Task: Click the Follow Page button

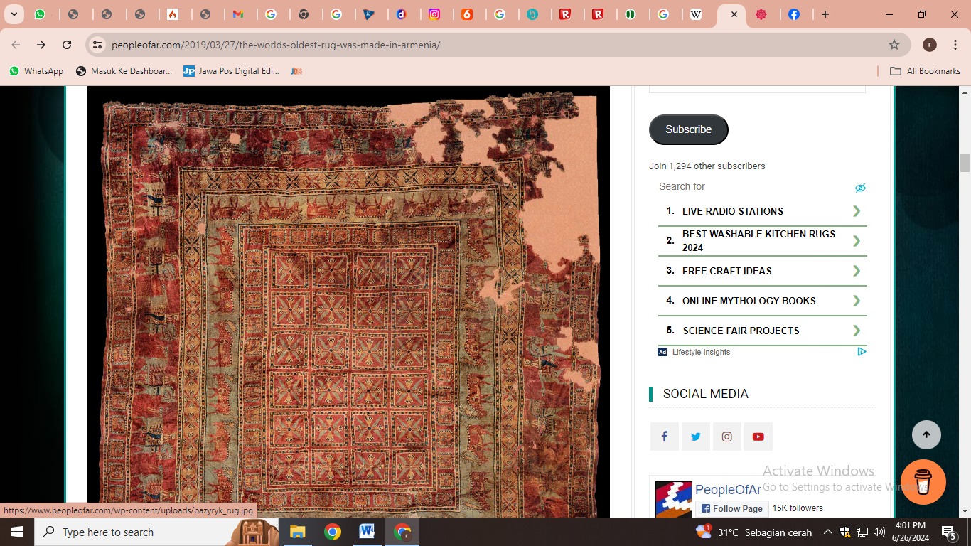Action: click(731, 508)
